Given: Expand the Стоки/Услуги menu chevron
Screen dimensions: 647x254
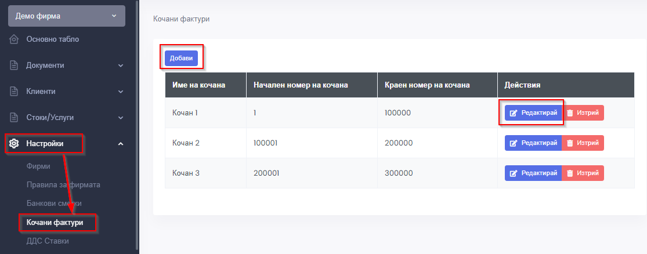Looking at the screenshot, I should (121, 117).
